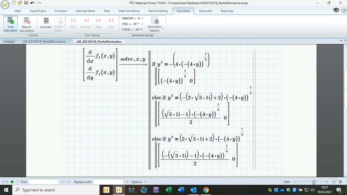The height and width of the screenshot is (195, 347).
Task: Adjust the zoom slider handle
Action: pos(314,182)
